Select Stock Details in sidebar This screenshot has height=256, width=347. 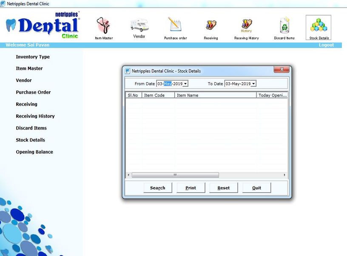[x=30, y=140]
